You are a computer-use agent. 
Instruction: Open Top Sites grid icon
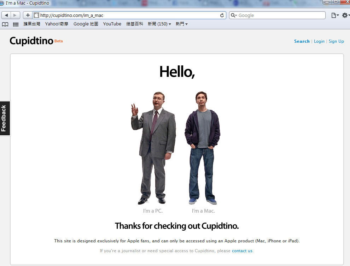(16, 24)
